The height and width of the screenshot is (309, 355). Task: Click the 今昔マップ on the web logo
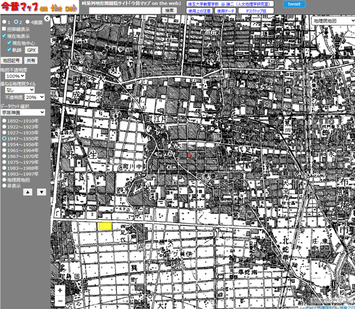[39, 8]
